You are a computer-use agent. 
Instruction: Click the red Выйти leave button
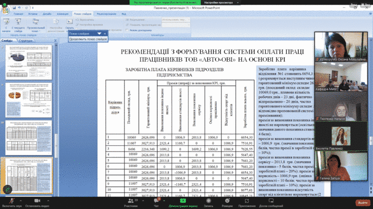tap(363, 202)
